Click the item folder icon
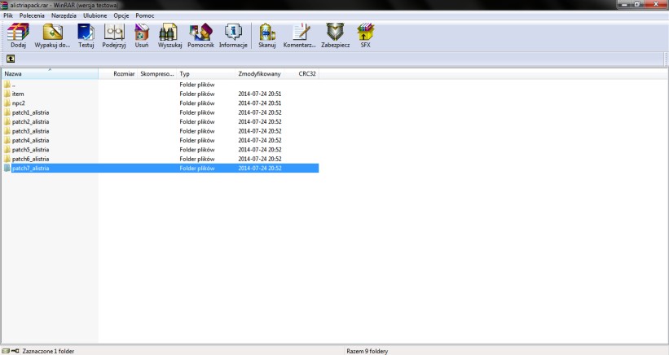 click(7, 94)
